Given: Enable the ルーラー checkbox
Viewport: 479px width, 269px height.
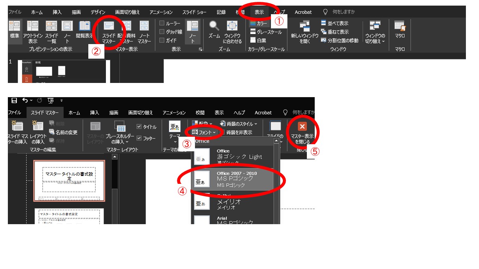Looking at the screenshot, I should [x=162, y=24].
